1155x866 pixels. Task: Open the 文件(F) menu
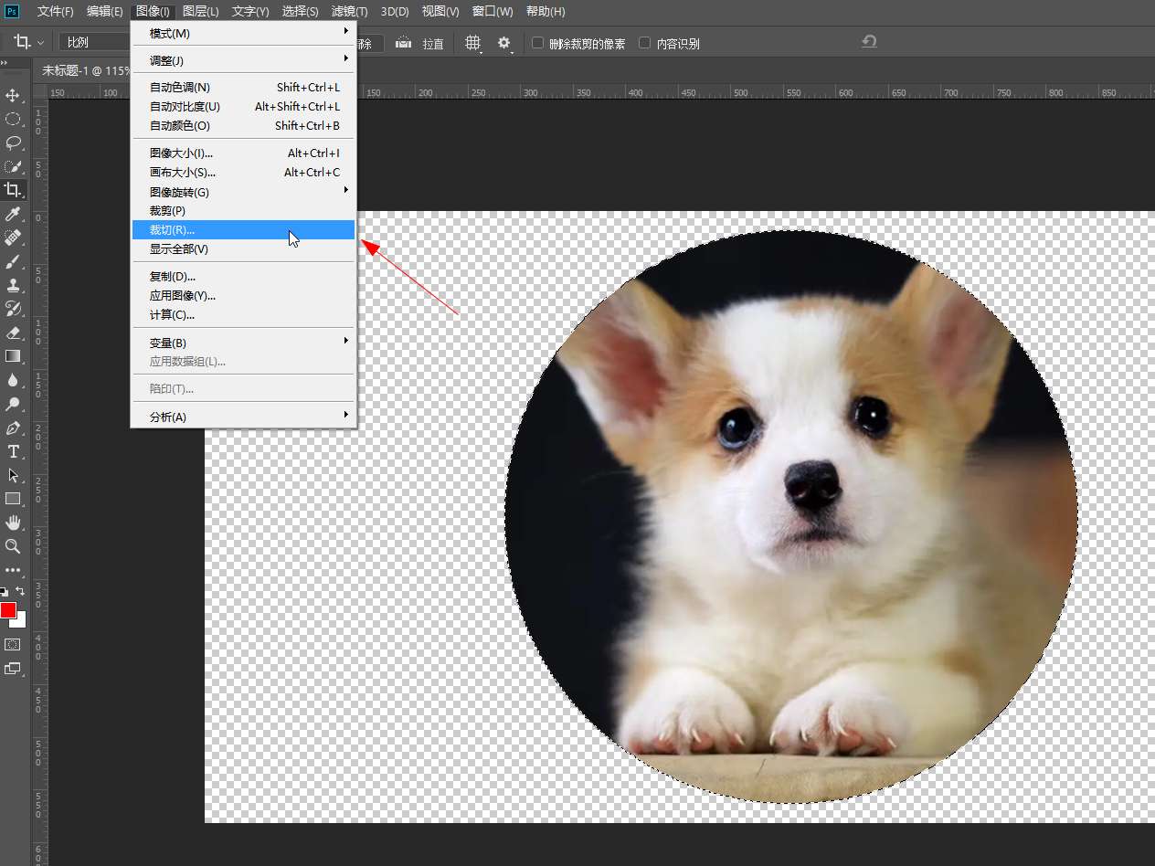56,11
